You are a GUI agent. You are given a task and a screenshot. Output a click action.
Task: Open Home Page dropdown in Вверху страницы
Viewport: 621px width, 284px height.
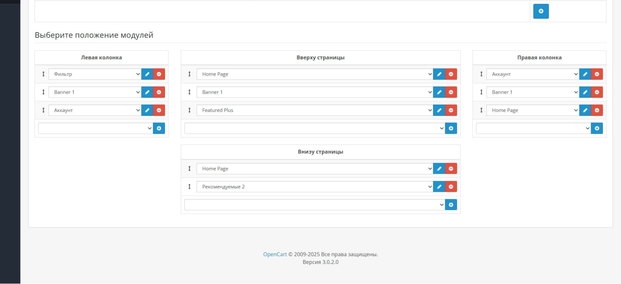click(315, 74)
